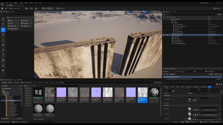Click the Add component button in Details
This screenshot has height=125, width=223.
pyautogui.click(x=211, y=74)
